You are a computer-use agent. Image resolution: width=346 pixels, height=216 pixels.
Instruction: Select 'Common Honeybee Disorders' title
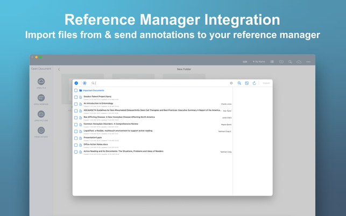click(111, 124)
